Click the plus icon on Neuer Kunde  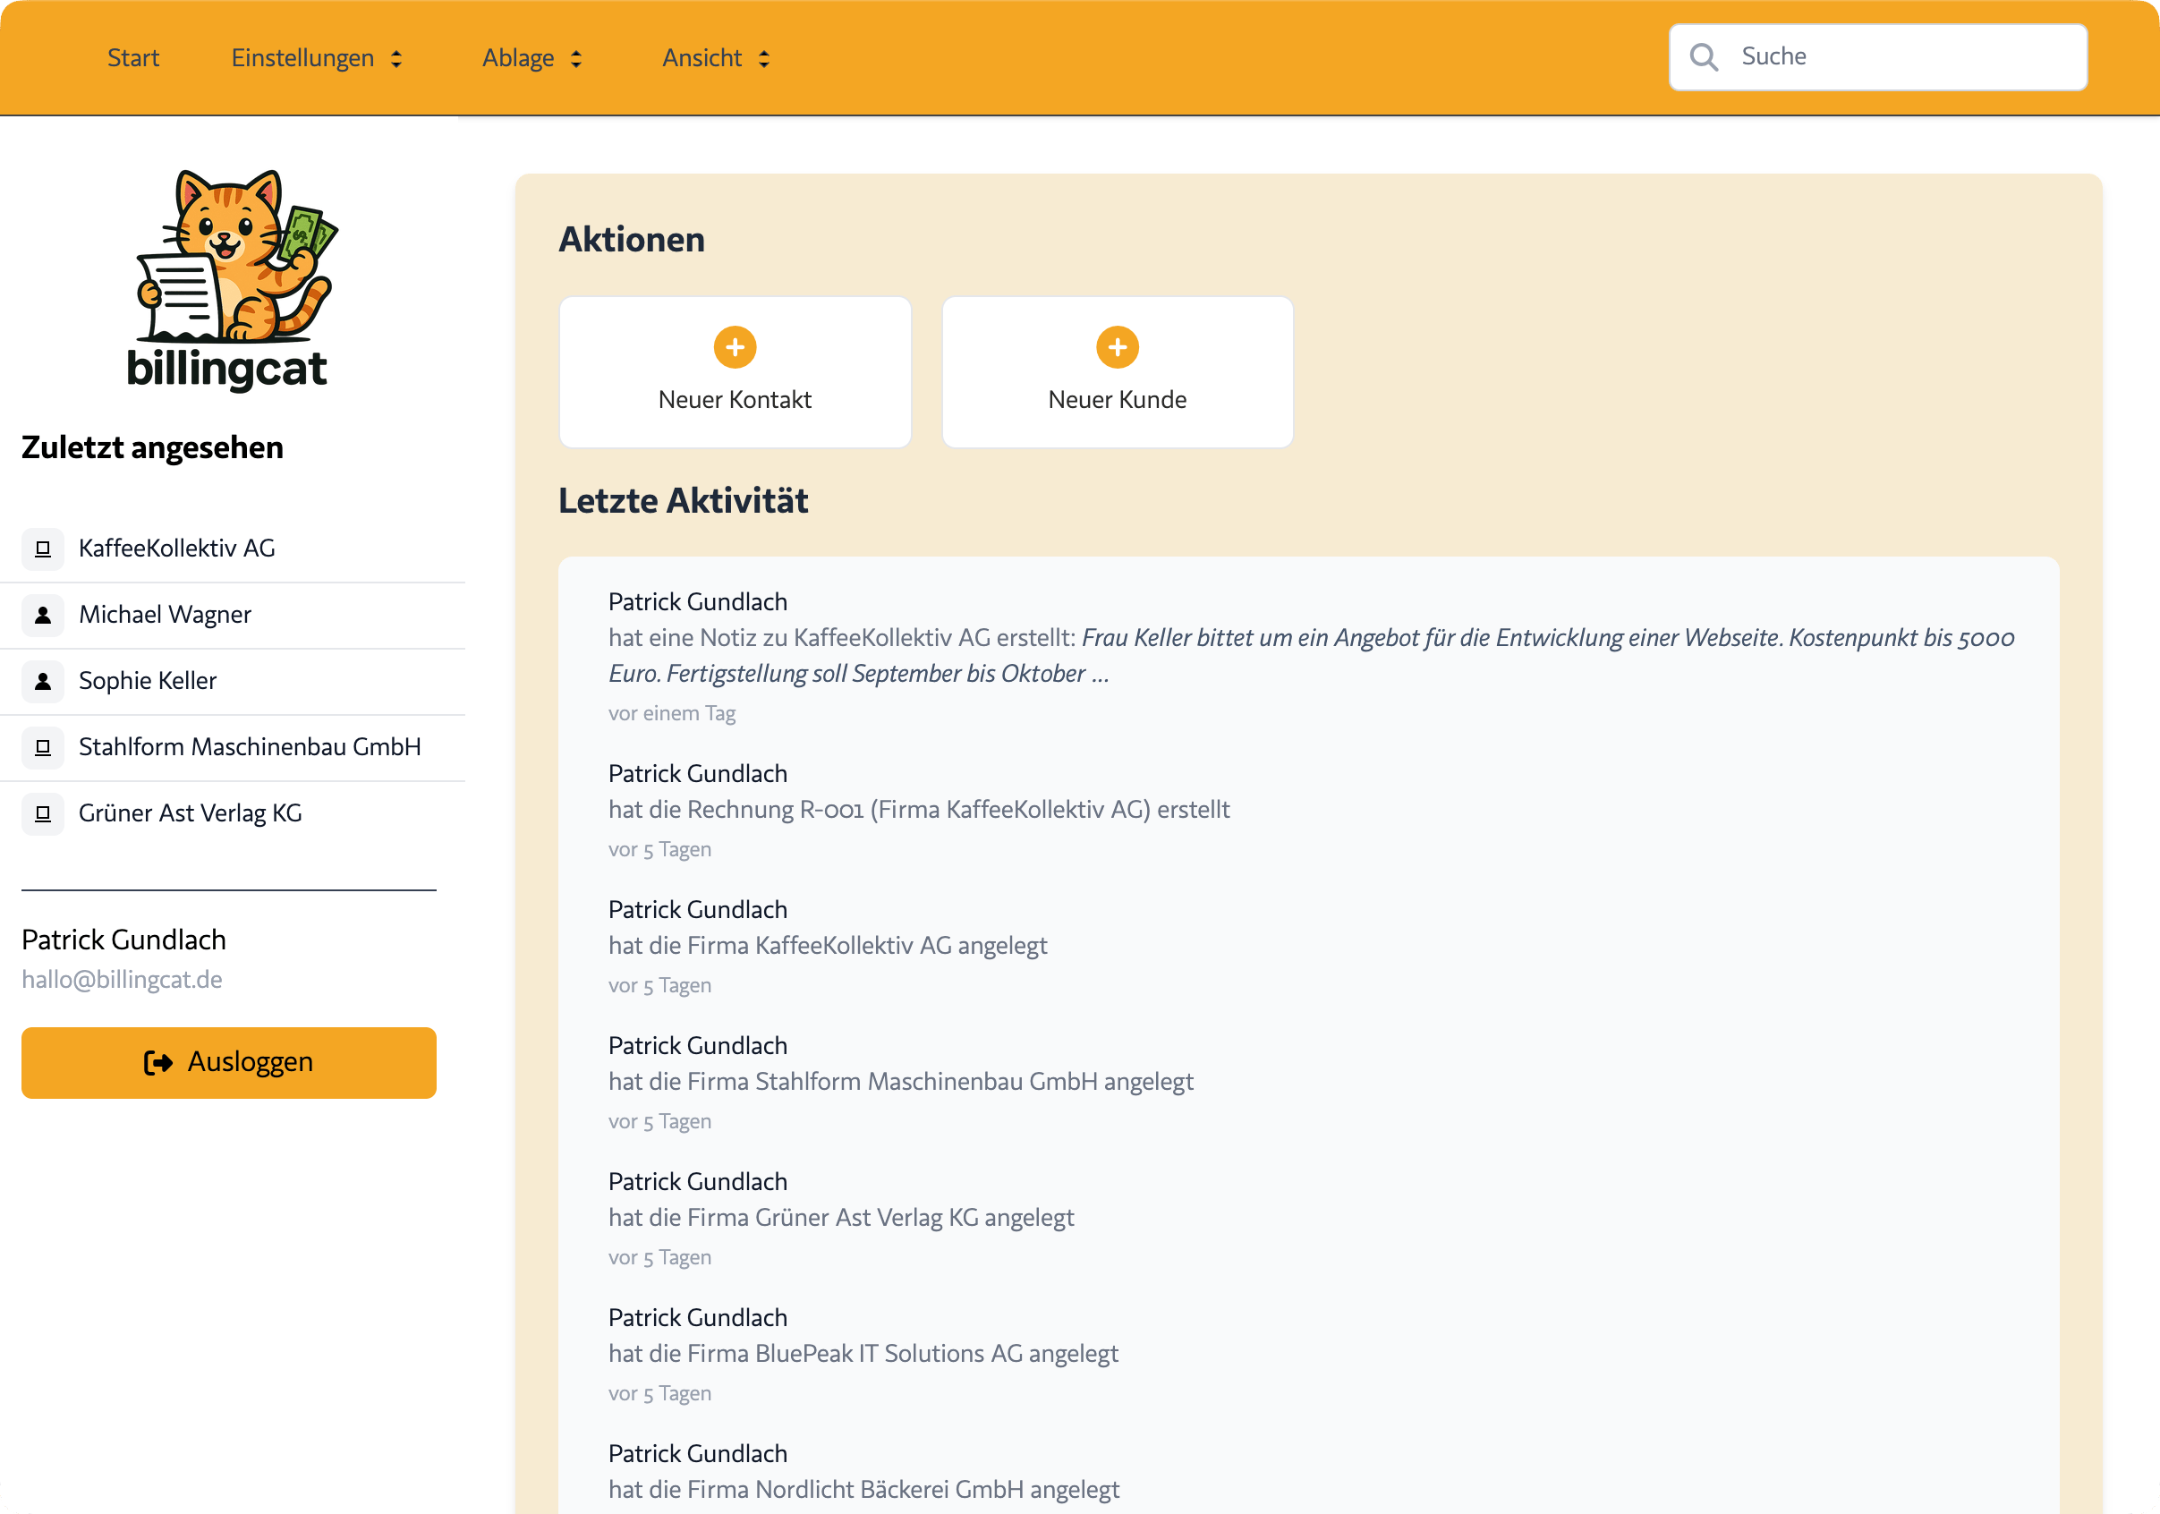[1117, 347]
